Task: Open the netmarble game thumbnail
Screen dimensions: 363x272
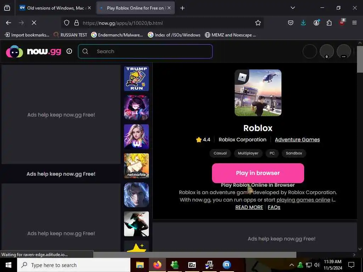Action: 136,166
